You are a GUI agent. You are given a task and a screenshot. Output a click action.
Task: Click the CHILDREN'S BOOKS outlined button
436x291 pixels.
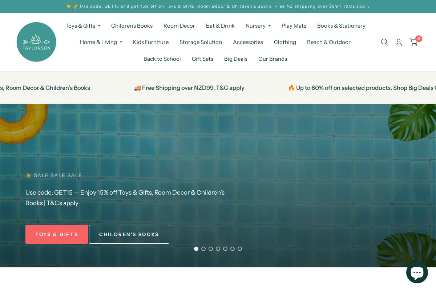pyautogui.click(x=129, y=234)
